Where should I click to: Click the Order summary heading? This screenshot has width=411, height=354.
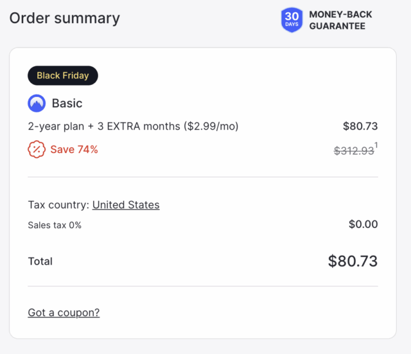(64, 18)
